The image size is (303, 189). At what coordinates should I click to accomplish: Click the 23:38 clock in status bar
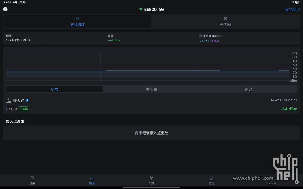(x=7, y=2)
